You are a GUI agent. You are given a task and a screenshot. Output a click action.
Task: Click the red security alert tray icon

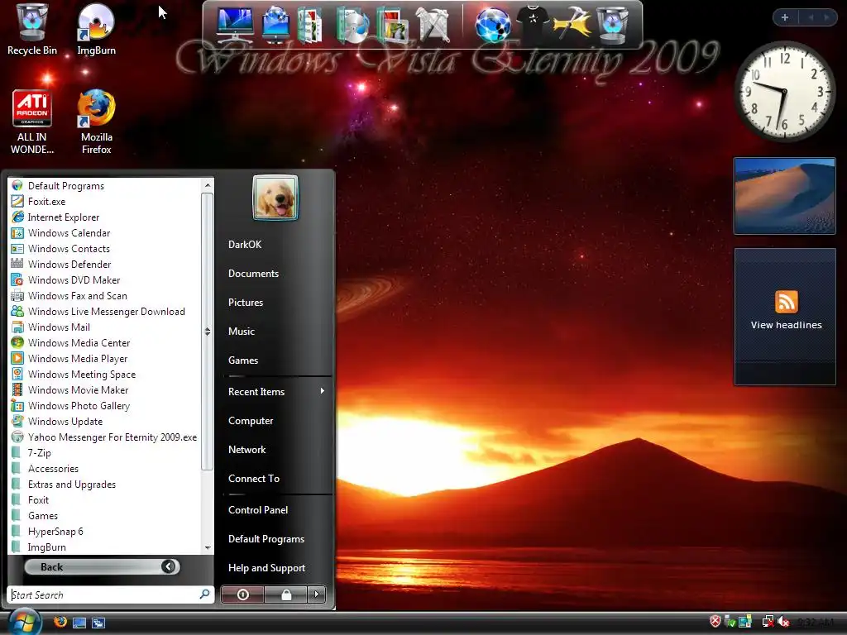coord(715,622)
